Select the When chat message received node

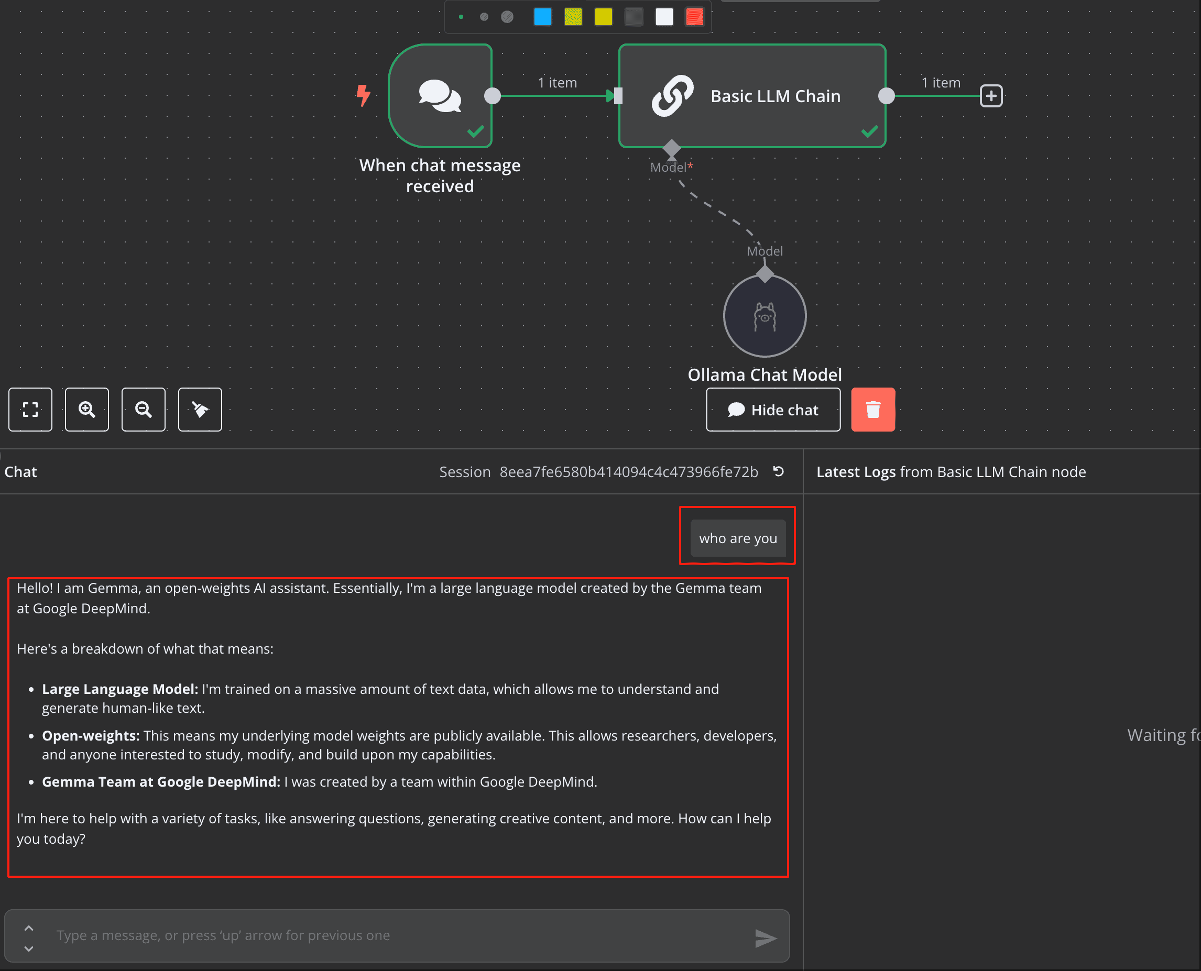click(440, 96)
